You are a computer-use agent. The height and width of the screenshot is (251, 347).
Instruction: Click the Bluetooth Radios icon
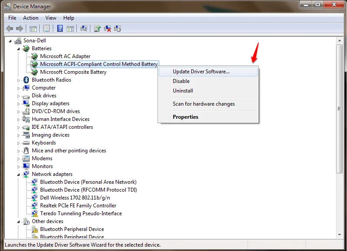click(x=26, y=80)
